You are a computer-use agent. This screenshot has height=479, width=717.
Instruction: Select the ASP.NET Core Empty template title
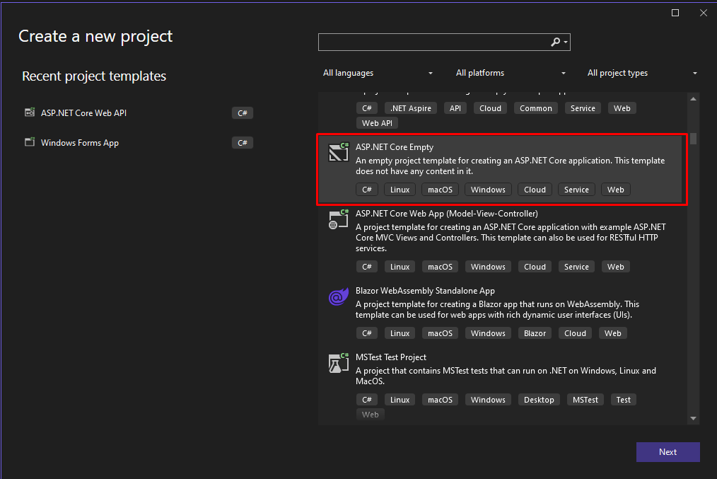click(x=394, y=147)
